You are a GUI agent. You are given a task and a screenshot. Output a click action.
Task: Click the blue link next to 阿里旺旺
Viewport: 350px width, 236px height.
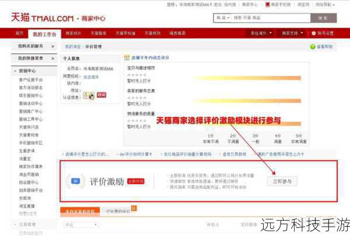click(x=91, y=77)
